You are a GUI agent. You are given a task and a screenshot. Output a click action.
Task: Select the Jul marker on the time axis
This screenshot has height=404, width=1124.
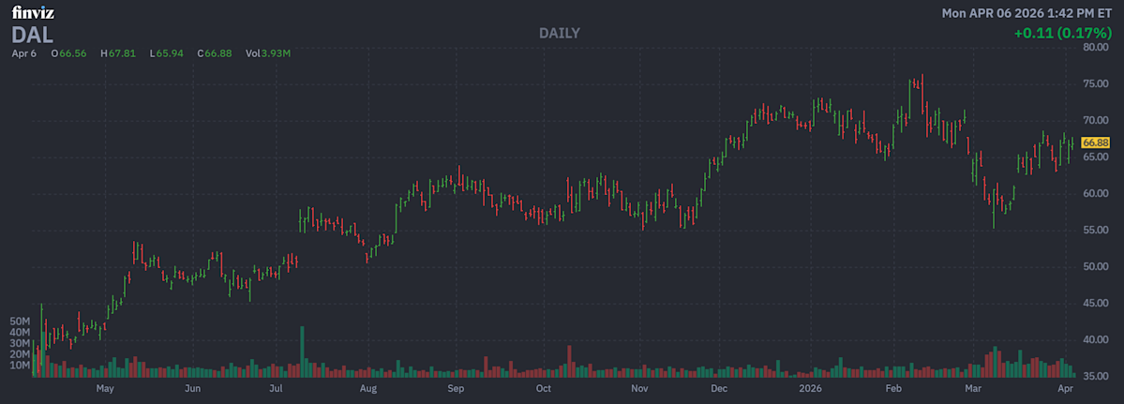pyautogui.click(x=277, y=387)
